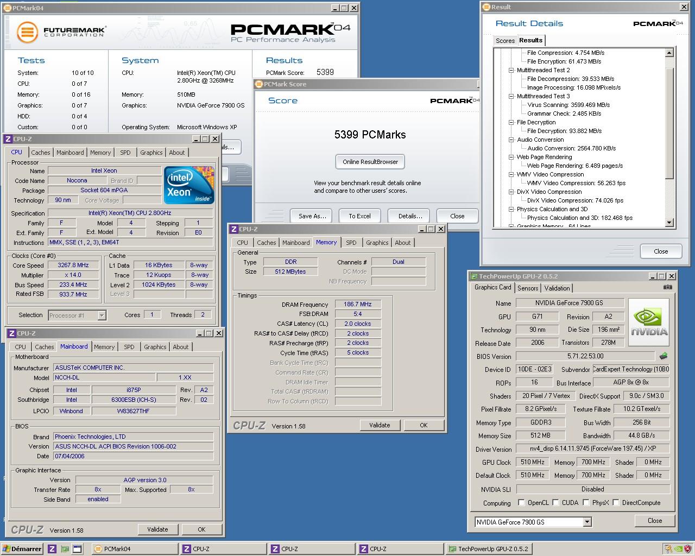Click the BIOS Version 5.71.22.53.00 field
This screenshot has width=695, height=556.
point(585,356)
